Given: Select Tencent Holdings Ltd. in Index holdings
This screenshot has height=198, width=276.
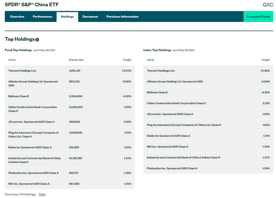Looking at the screenshot, I should coord(161,71).
